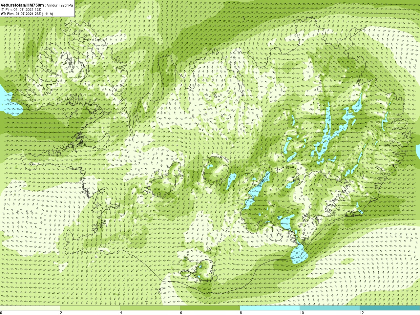420x315 pixels.
Task: Click the legend scale label '6'
Action: point(181,313)
